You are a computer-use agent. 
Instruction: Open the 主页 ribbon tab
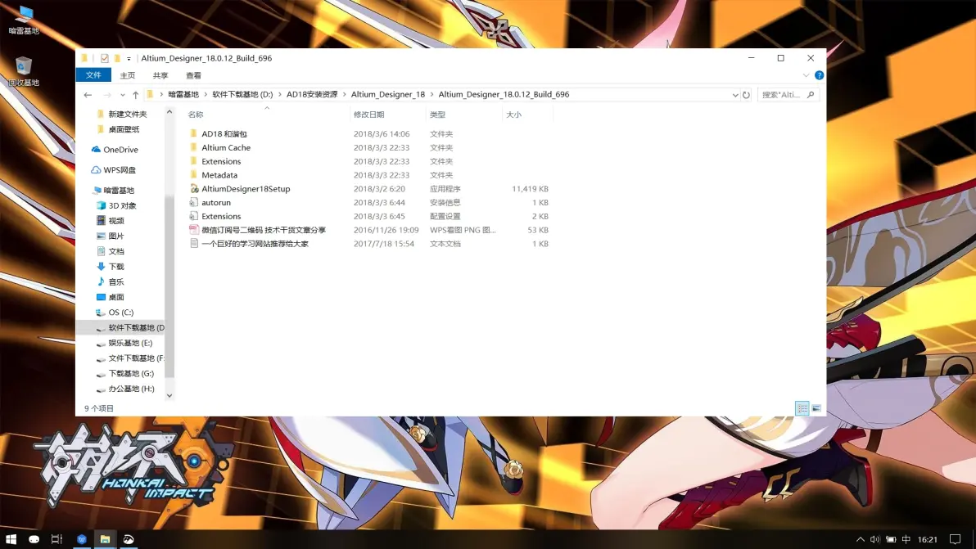pyautogui.click(x=127, y=75)
